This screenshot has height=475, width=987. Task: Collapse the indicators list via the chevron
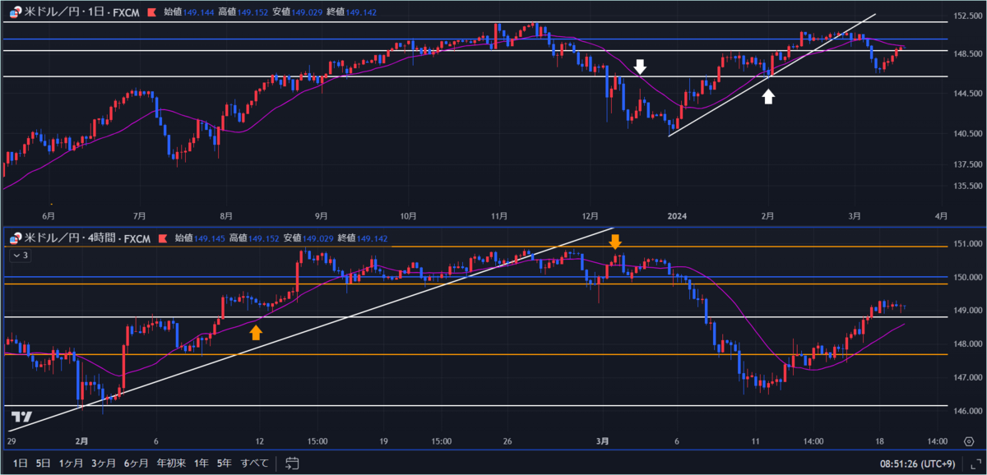tap(18, 256)
